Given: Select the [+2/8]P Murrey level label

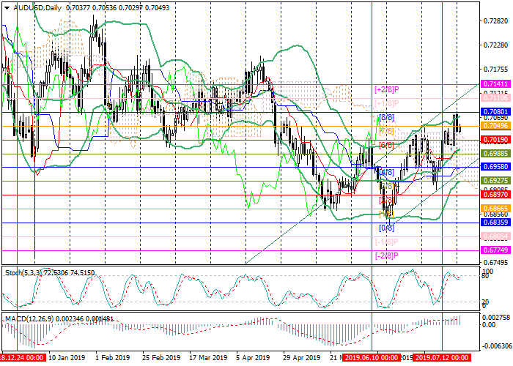Looking at the screenshot, I should (387, 89).
